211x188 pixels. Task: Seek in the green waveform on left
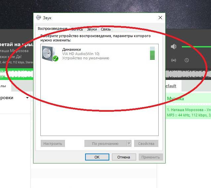point(17,74)
